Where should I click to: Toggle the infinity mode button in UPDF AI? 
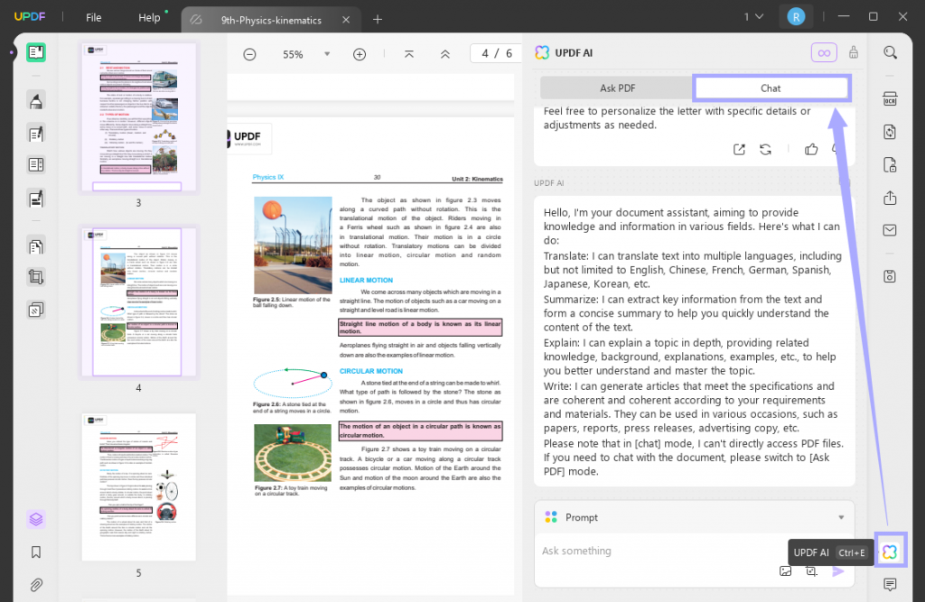(x=824, y=53)
